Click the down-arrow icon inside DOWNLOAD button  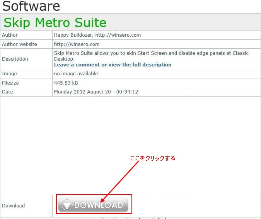click(67, 205)
